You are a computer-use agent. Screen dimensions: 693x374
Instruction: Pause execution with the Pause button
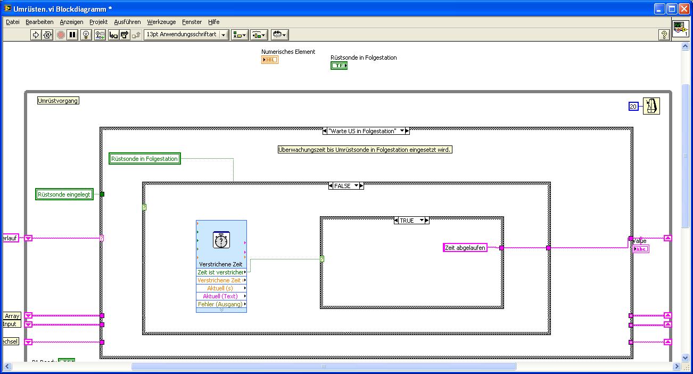pyautogui.click(x=72, y=35)
